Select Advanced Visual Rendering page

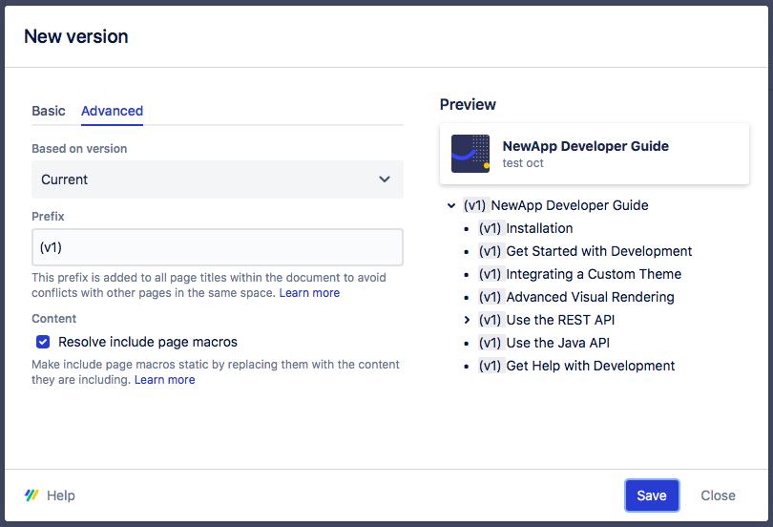point(590,297)
